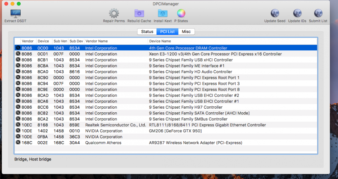Click Submit List globe icon
This screenshot has height=179, width=338.
(x=318, y=13)
